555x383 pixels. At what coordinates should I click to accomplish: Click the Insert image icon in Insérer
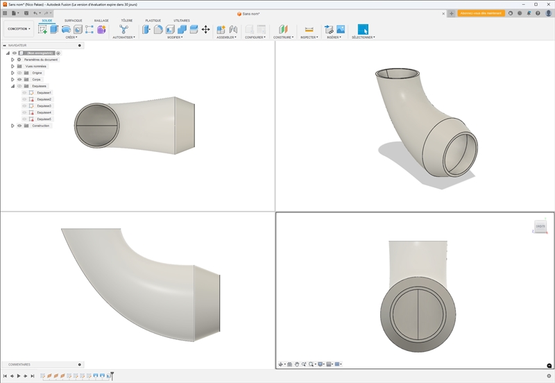[341, 29]
